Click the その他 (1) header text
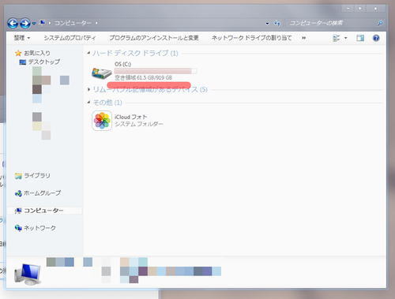The width and height of the screenshot is (395, 299). pos(107,103)
